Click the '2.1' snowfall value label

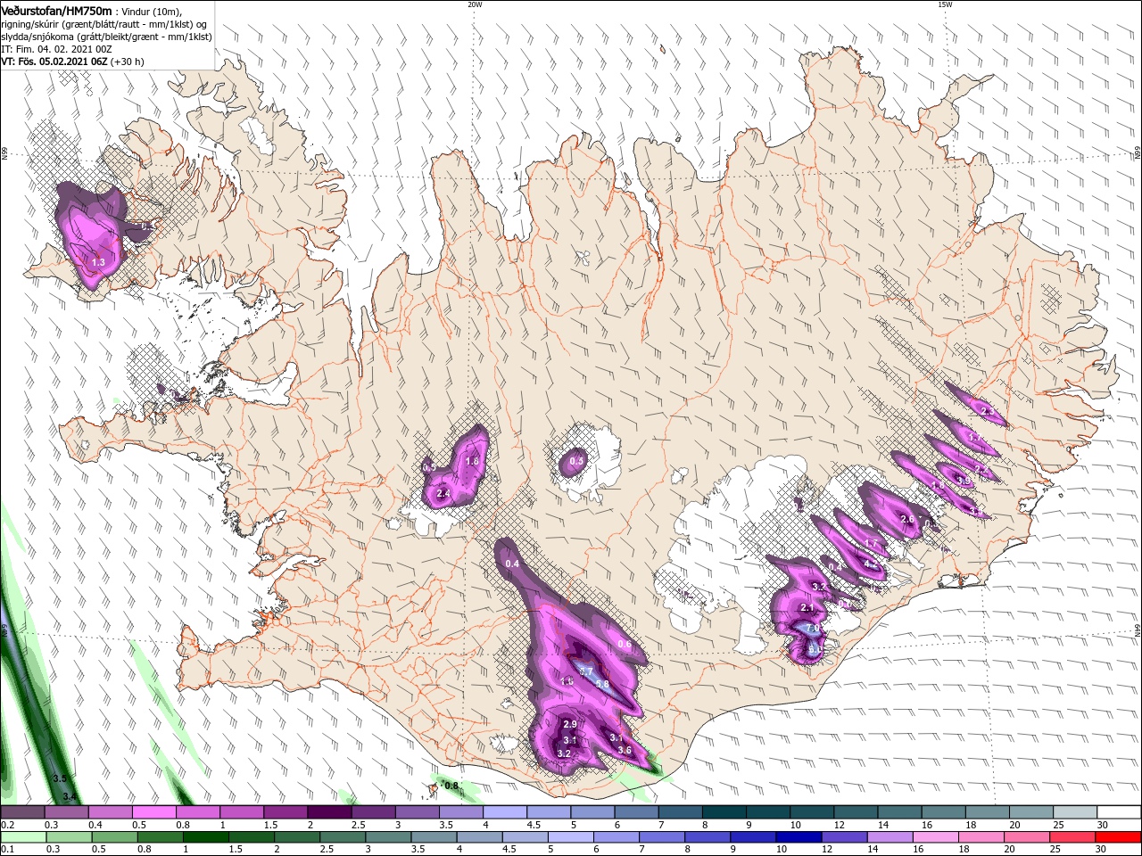tap(807, 607)
